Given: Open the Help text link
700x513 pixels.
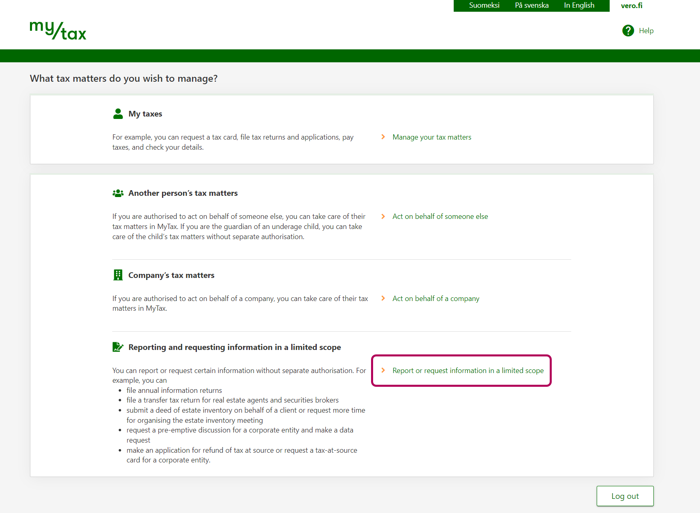Looking at the screenshot, I should 646,31.
